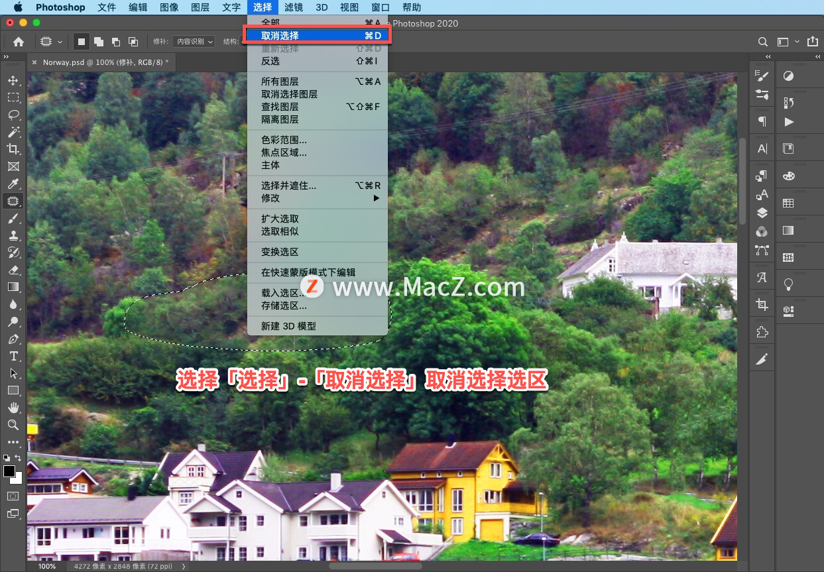Screen dimensions: 824x572
Task: Swap foreground and background colors
Action: (x=18, y=457)
